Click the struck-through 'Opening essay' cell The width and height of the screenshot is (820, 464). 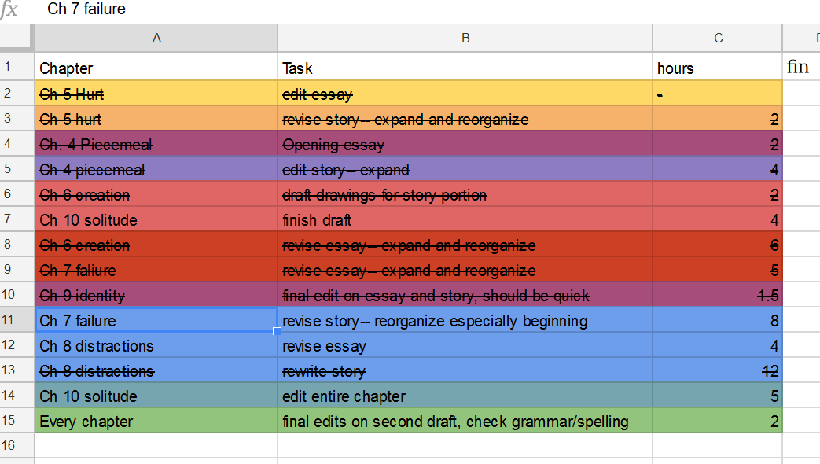(x=465, y=145)
